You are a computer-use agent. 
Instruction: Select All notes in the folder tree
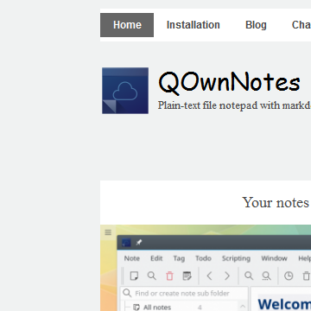157,308
